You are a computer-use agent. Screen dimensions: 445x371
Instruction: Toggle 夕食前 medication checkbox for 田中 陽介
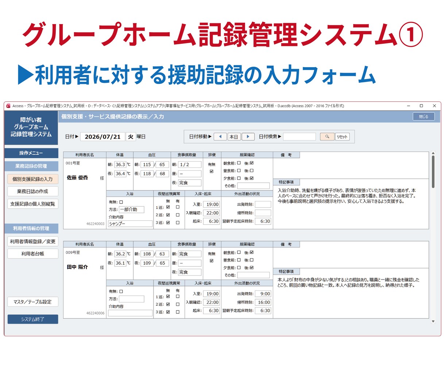(239, 267)
